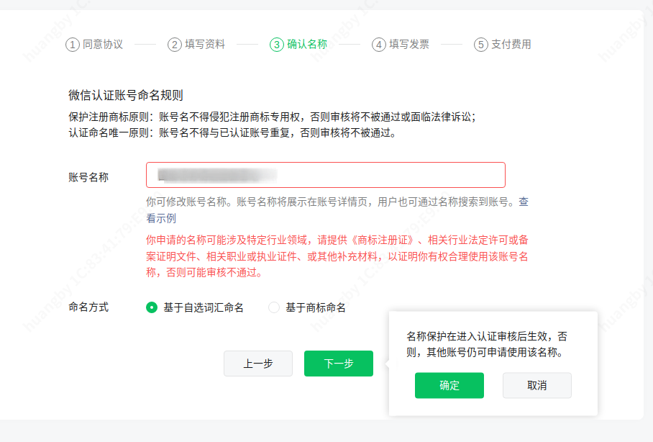The image size is (653, 442).
Task: Click the 保护注册商标原则 rule line
Action: (272, 117)
